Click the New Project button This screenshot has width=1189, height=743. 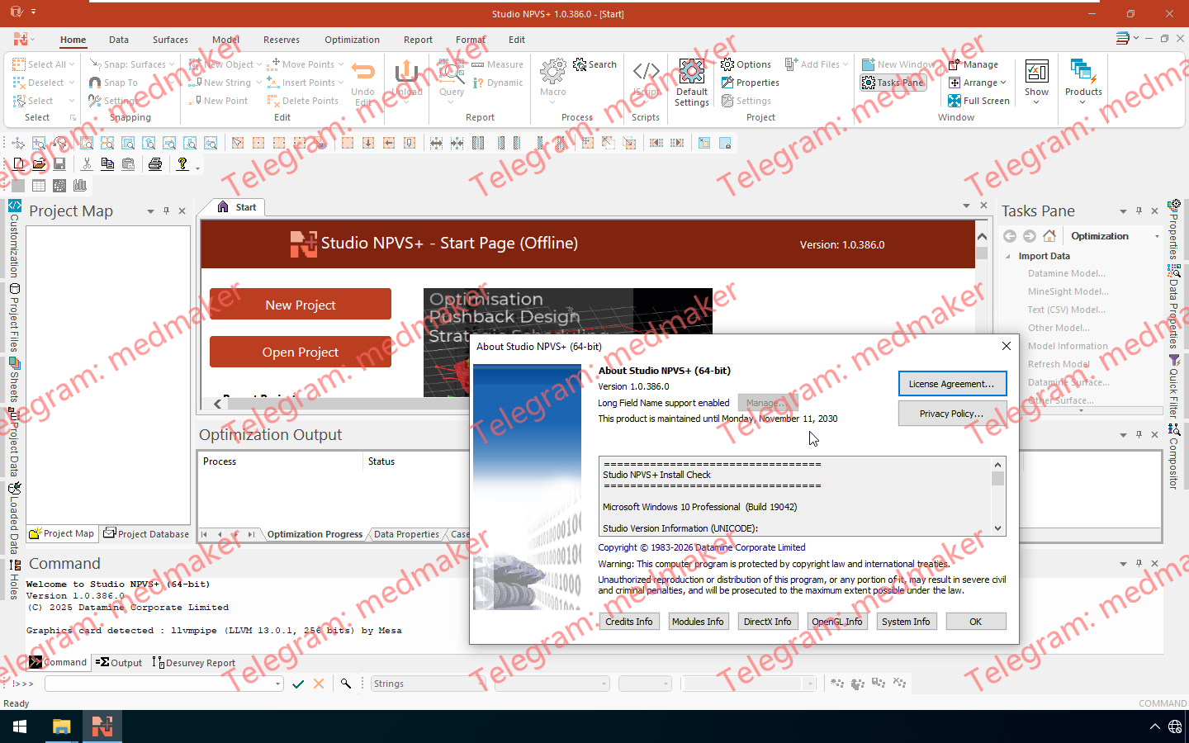tap(301, 305)
